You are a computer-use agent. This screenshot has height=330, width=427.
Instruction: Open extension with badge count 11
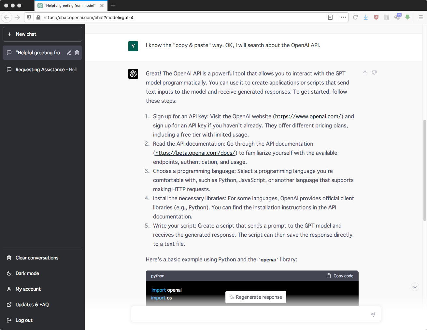coord(397,17)
